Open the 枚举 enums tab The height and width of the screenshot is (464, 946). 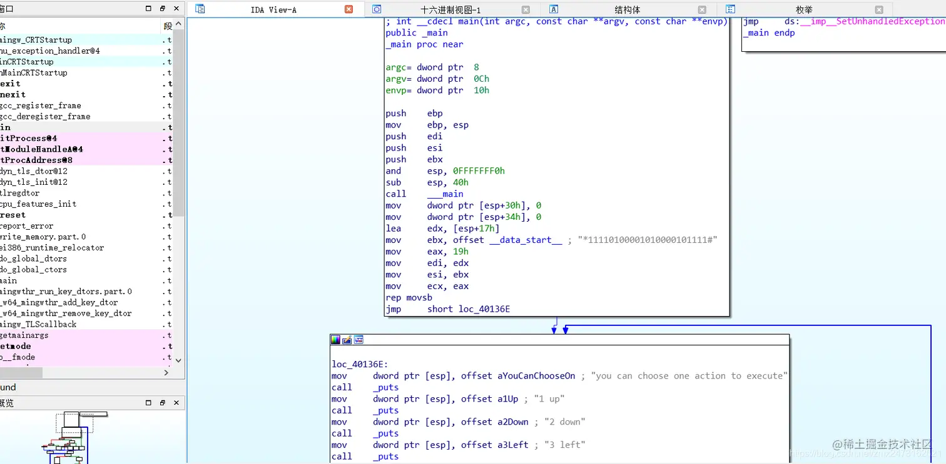click(x=804, y=9)
